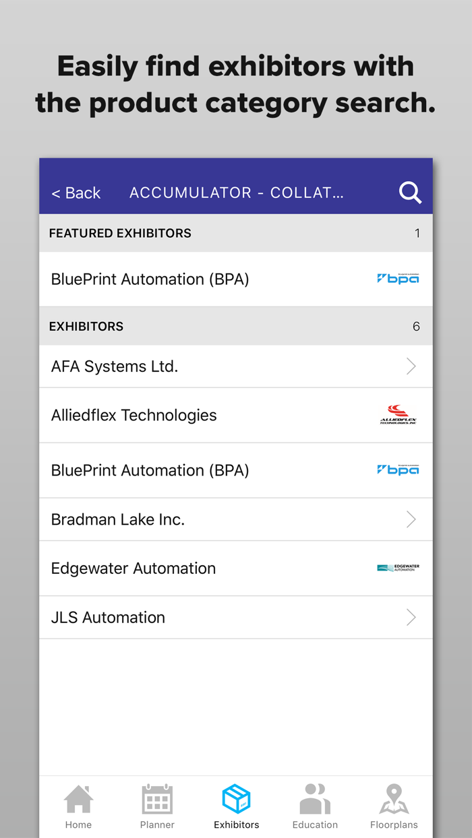Viewport: 472px width, 838px height.
Task: Open the Floorplans map pin icon
Action: click(394, 800)
